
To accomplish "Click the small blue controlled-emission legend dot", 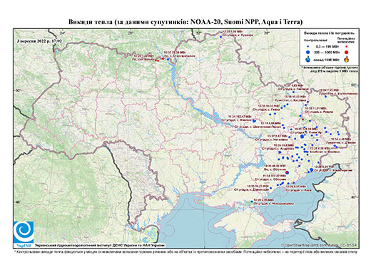I will pyautogui.click(x=308, y=46).
